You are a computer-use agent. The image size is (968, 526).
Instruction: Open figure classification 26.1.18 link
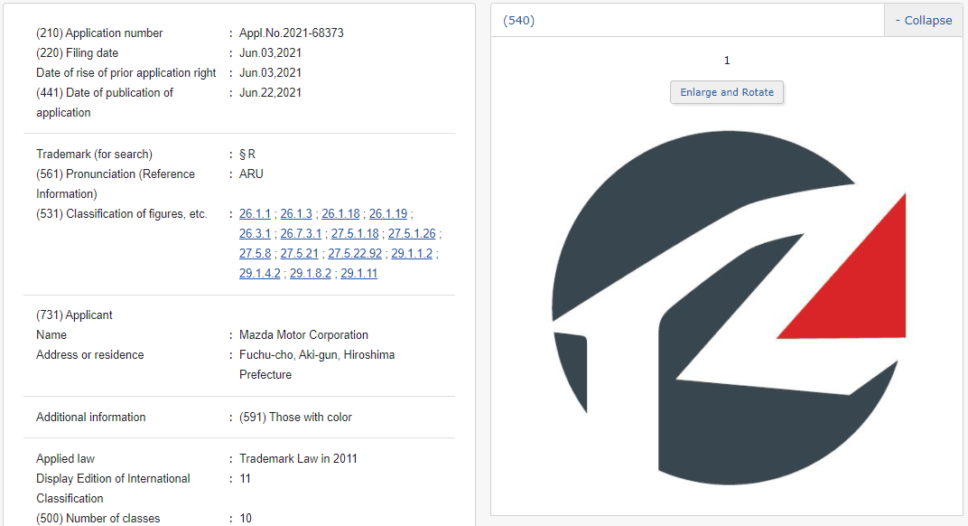tap(340, 214)
